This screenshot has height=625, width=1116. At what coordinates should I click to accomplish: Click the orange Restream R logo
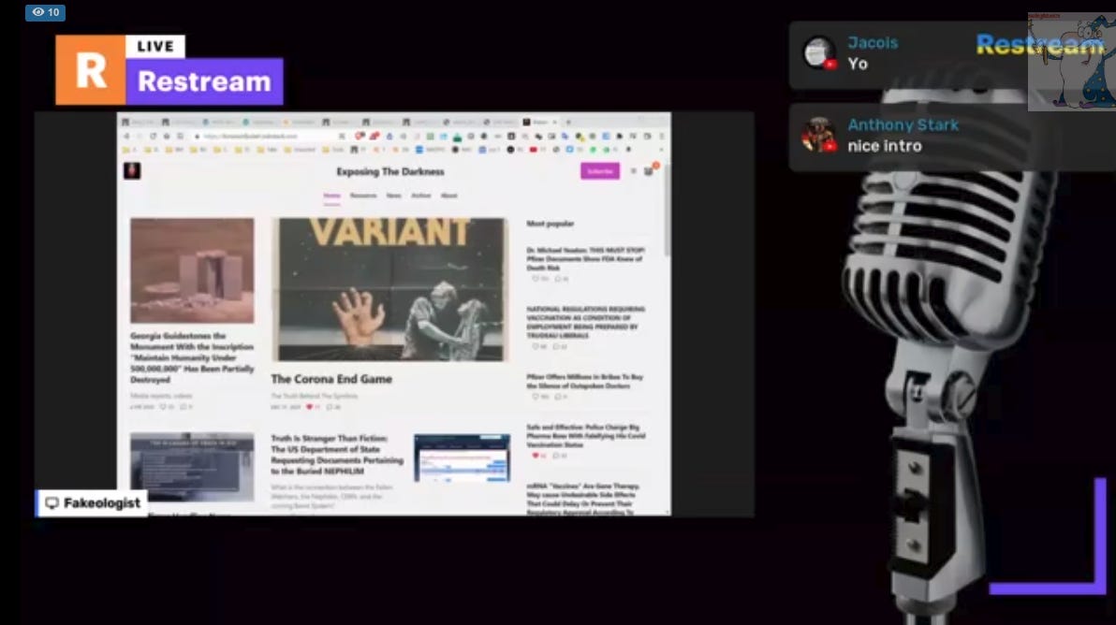[x=91, y=69]
